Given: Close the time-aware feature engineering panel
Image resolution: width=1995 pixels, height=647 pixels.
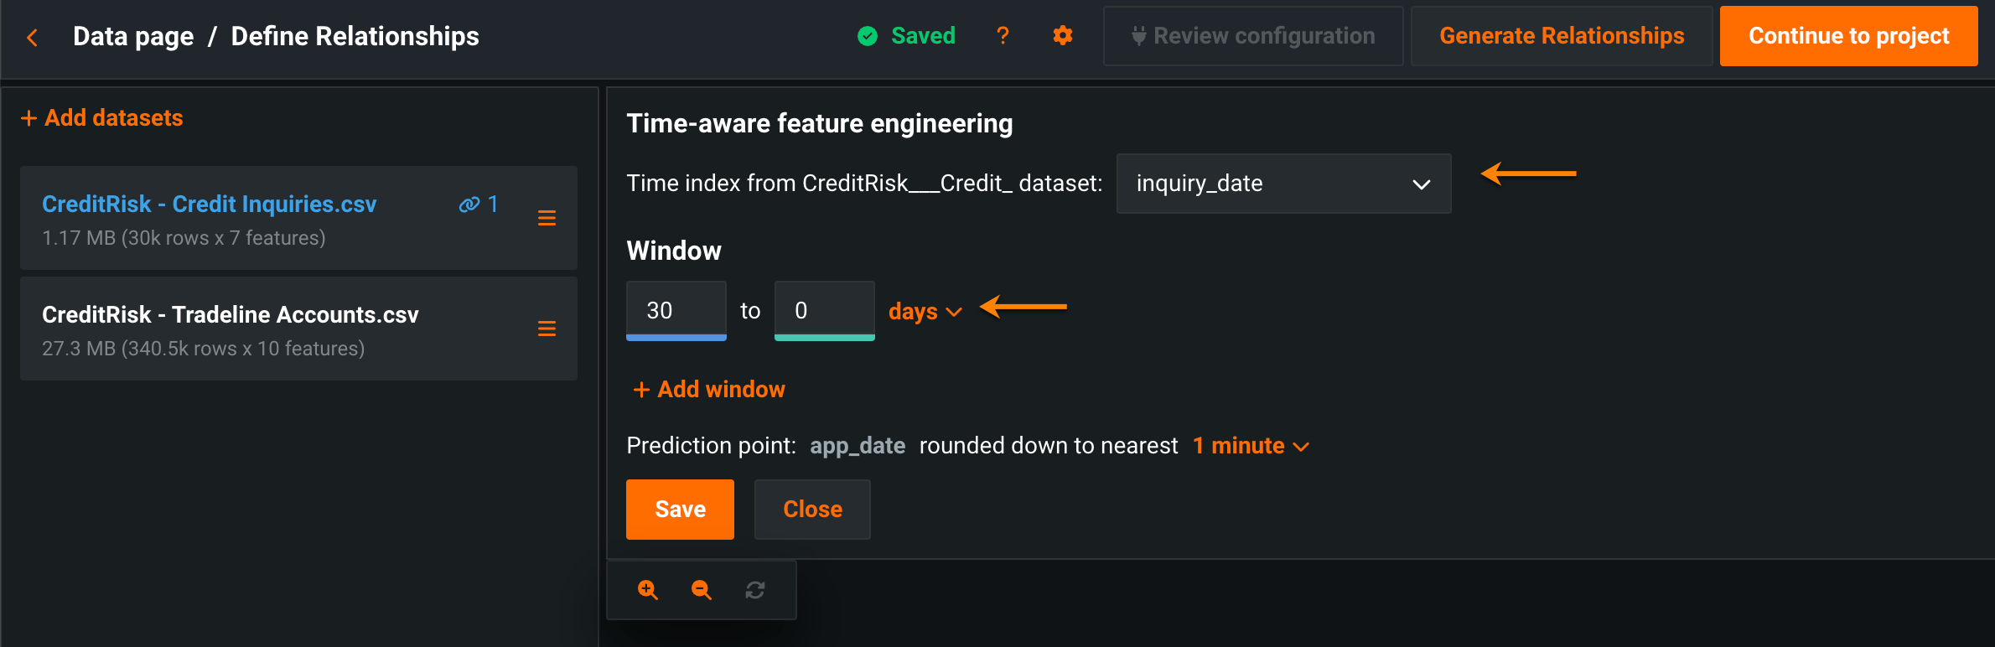Looking at the screenshot, I should [x=812, y=510].
